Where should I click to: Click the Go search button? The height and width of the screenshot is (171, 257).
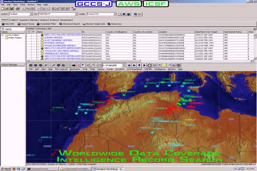click(x=138, y=14)
